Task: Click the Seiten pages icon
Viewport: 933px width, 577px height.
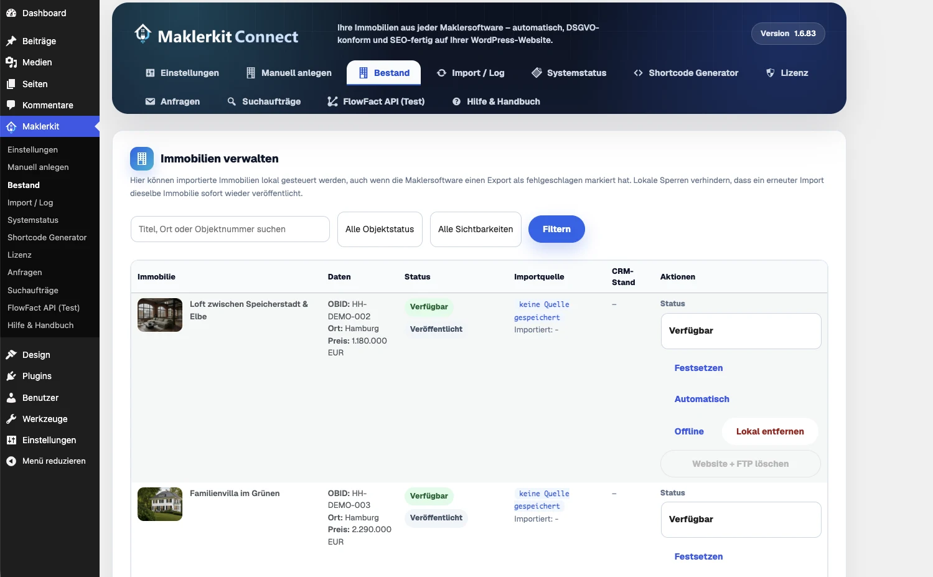Action: [11, 84]
